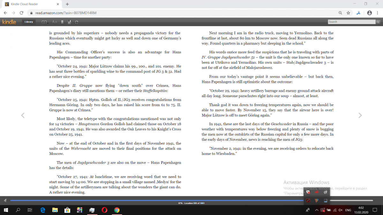Click the Acrobat extension icon
383x215 pixels.
click(x=358, y=13)
